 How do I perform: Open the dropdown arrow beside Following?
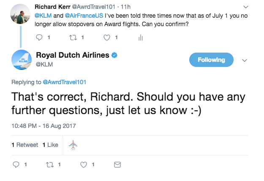244,60
